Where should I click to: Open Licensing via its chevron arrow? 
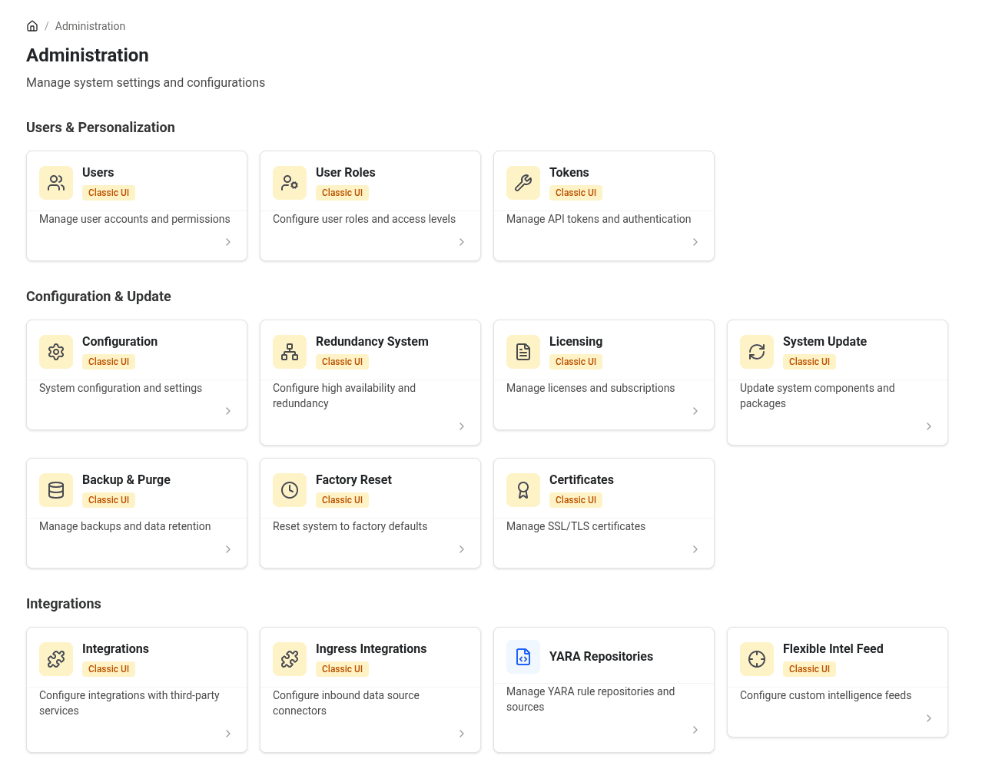695,411
